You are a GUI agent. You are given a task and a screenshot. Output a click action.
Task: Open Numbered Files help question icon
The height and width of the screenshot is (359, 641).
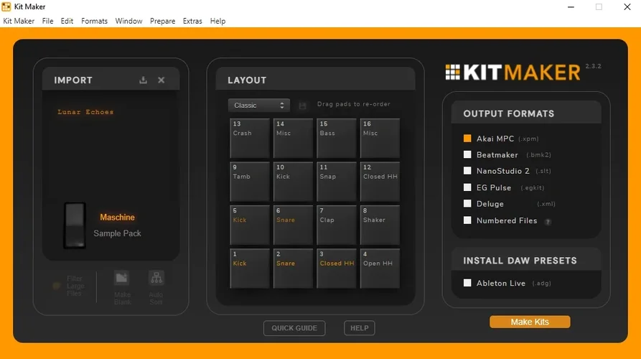pyautogui.click(x=548, y=222)
